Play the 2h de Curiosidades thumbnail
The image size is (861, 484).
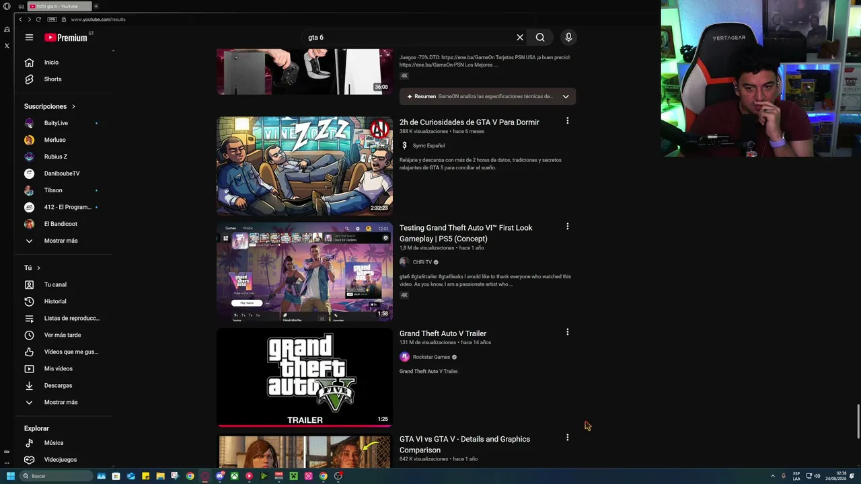click(x=305, y=166)
